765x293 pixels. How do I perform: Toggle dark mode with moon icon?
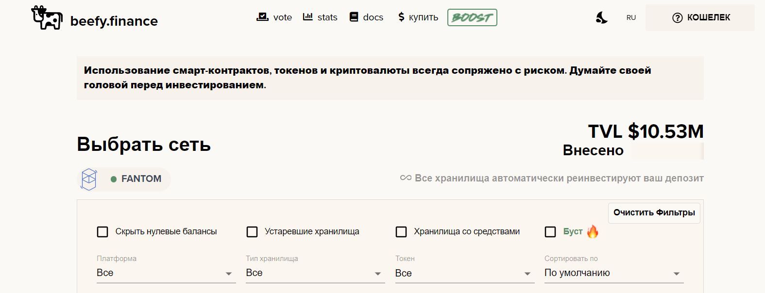(601, 17)
